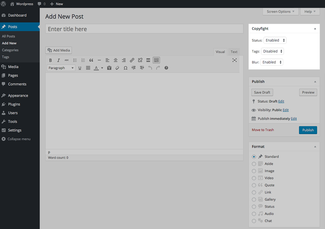Collapse the Publish panel
325x229 pixels.
click(315, 82)
